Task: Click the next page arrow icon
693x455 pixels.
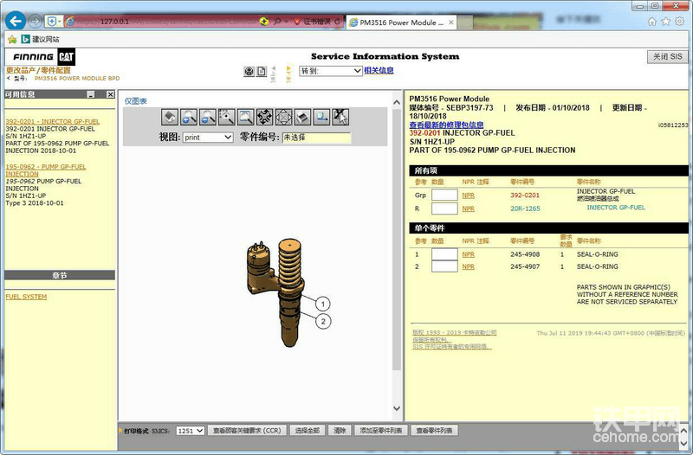Action: click(x=288, y=73)
